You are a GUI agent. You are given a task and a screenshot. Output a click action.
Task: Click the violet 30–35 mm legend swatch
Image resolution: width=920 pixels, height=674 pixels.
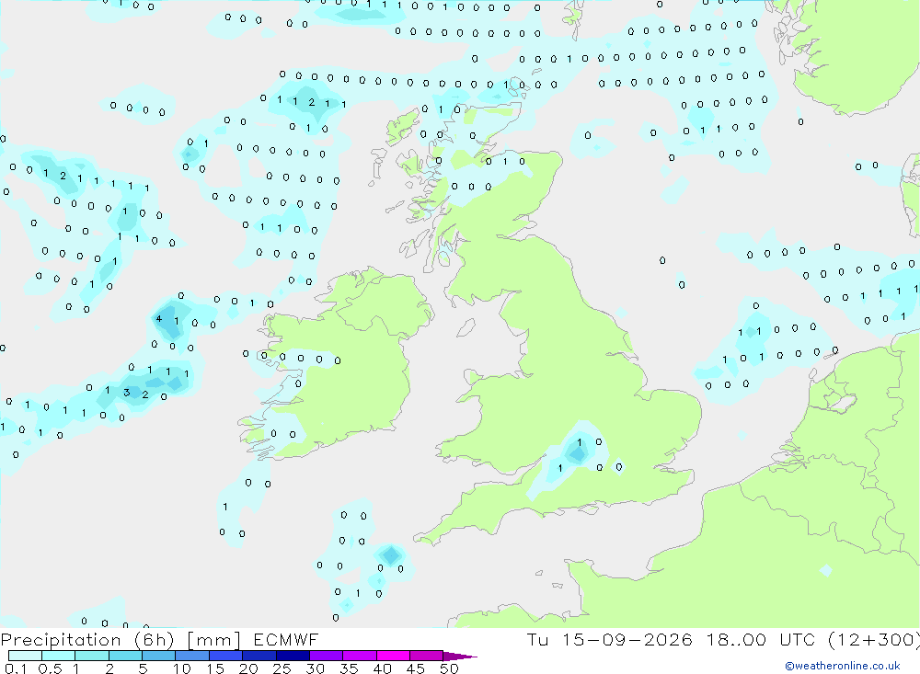[327, 656]
